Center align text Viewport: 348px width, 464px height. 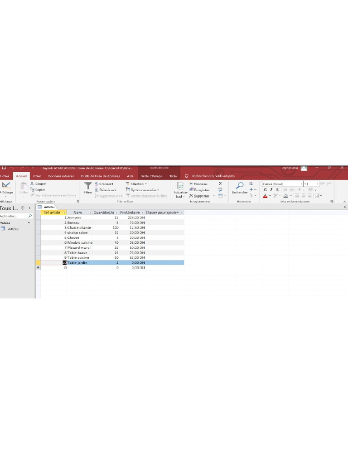pos(303,196)
